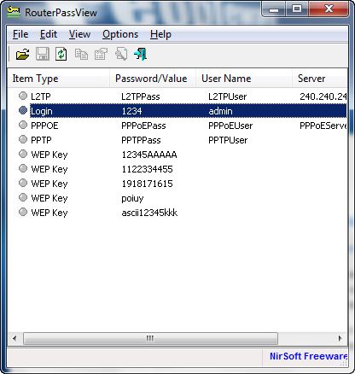The width and height of the screenshot is (355, 374).
Task: Click bullet icon of WEP Key ascii12345kkk row
Action: coord(23,212)
